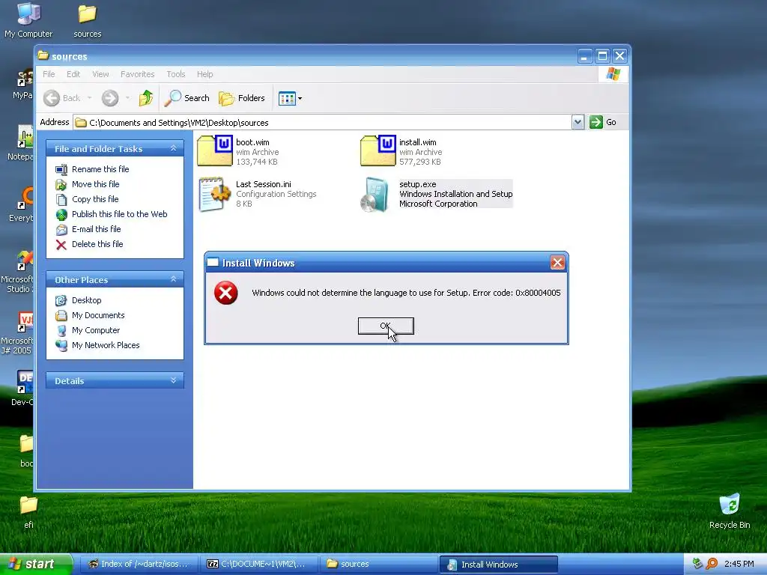Click the Go button beside address bar
Image resolution: width=767 pixels, height=575 pixels.
tap(603, 122)
